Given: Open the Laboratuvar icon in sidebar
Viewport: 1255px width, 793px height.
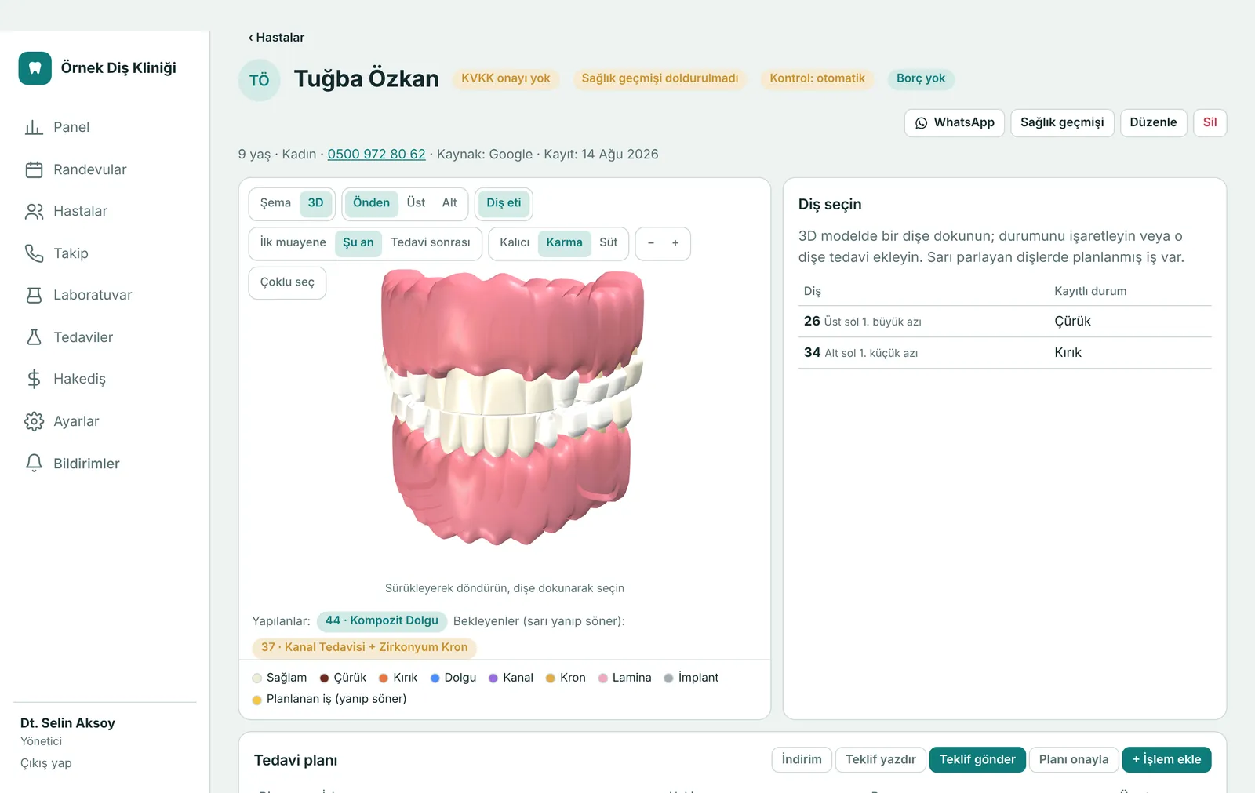Looking at the screenshot, I should tap(34, 295).
